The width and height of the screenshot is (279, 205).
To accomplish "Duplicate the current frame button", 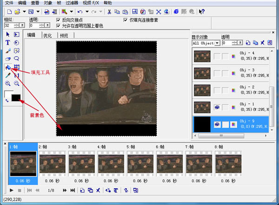I will point(90,190).
